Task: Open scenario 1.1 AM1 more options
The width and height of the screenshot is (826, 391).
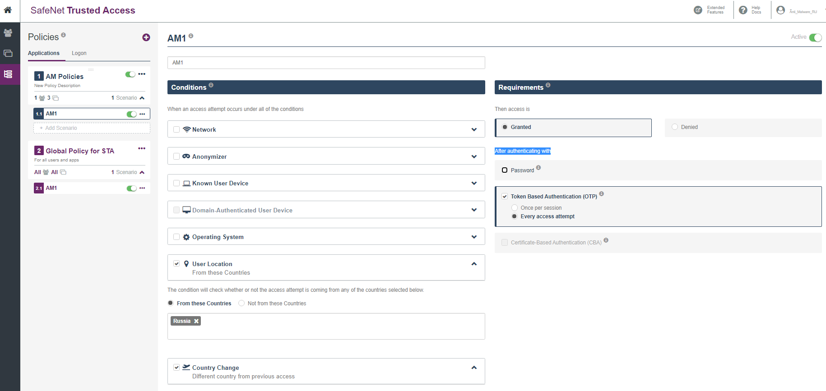Action: 142,114
